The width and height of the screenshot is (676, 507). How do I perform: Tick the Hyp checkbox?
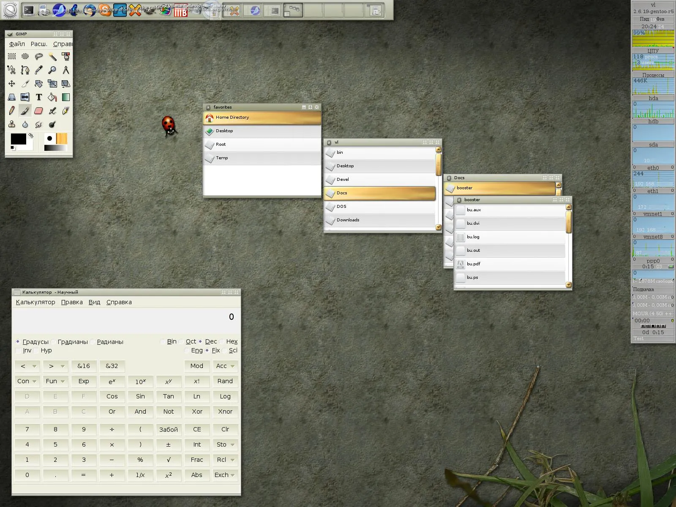43,350
